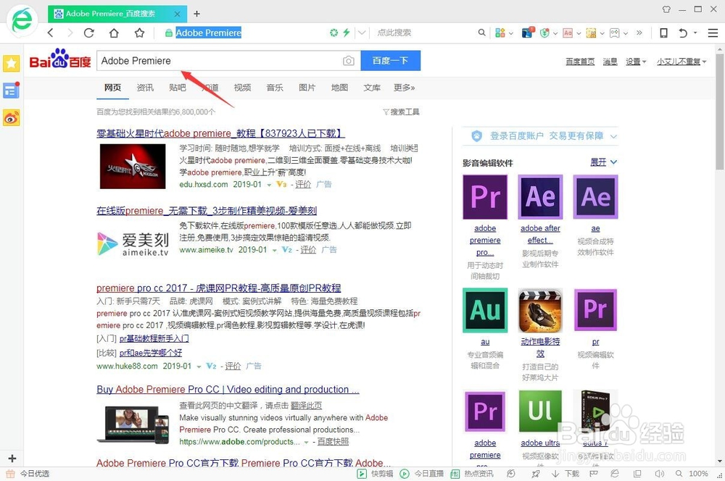
Task: Open the new tab plus button
Action: pos(196,14)
